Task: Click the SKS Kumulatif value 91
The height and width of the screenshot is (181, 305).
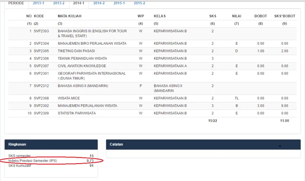Action: pyautogui.click(x=91, y=166)
